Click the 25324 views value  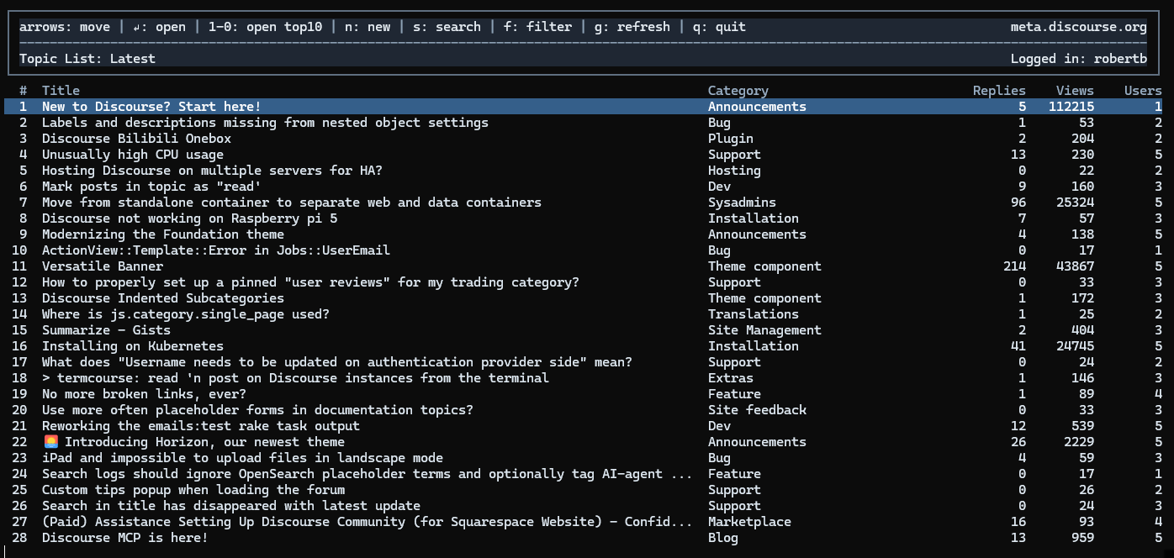(1075, 203)
